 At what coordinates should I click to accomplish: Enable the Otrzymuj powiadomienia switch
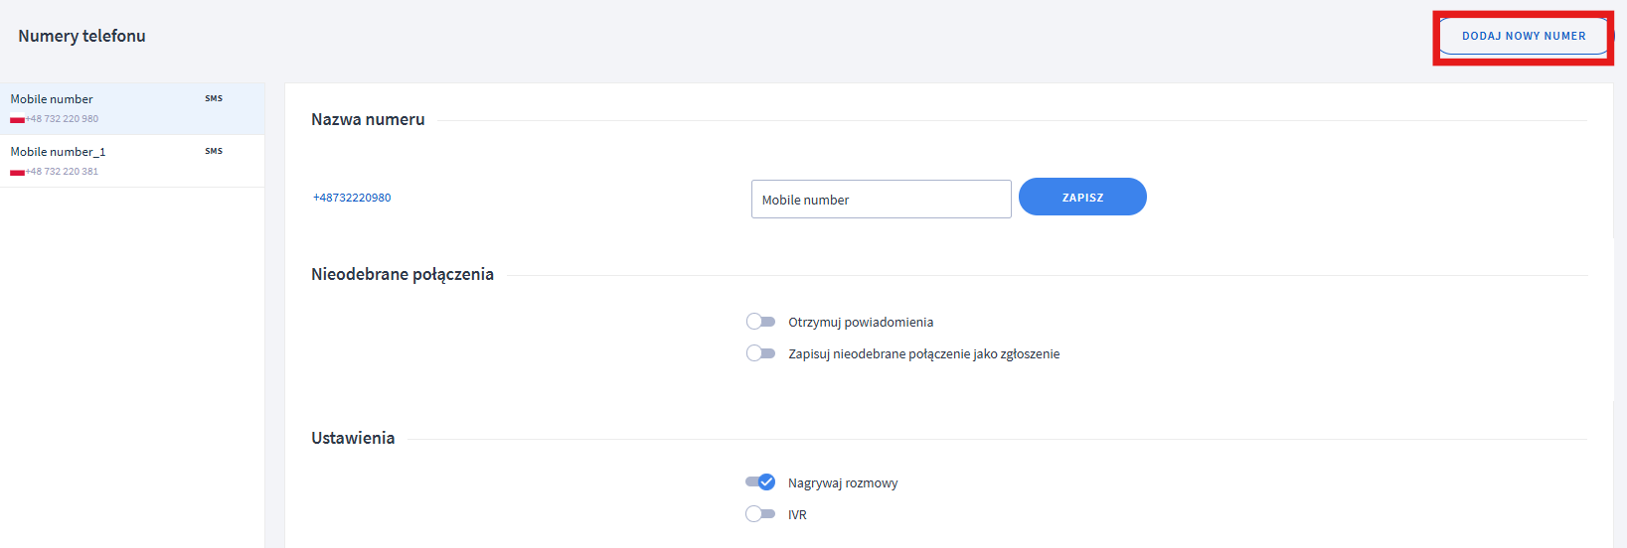[760, 322]
